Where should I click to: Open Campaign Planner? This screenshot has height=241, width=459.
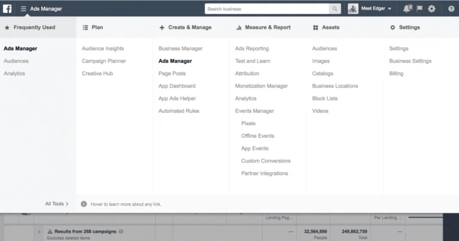104,61
